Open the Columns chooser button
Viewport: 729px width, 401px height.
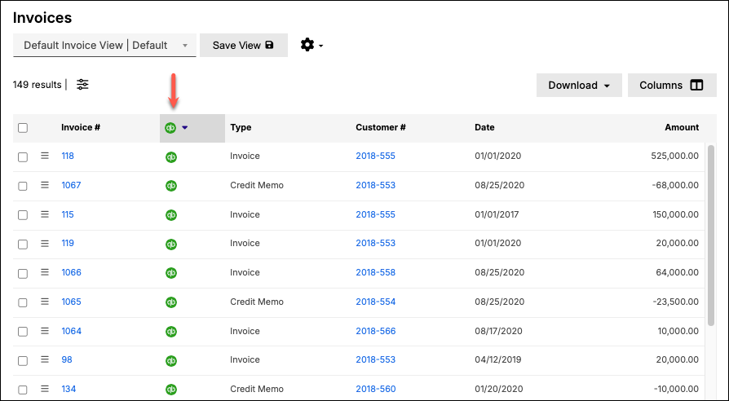(672, 85)
